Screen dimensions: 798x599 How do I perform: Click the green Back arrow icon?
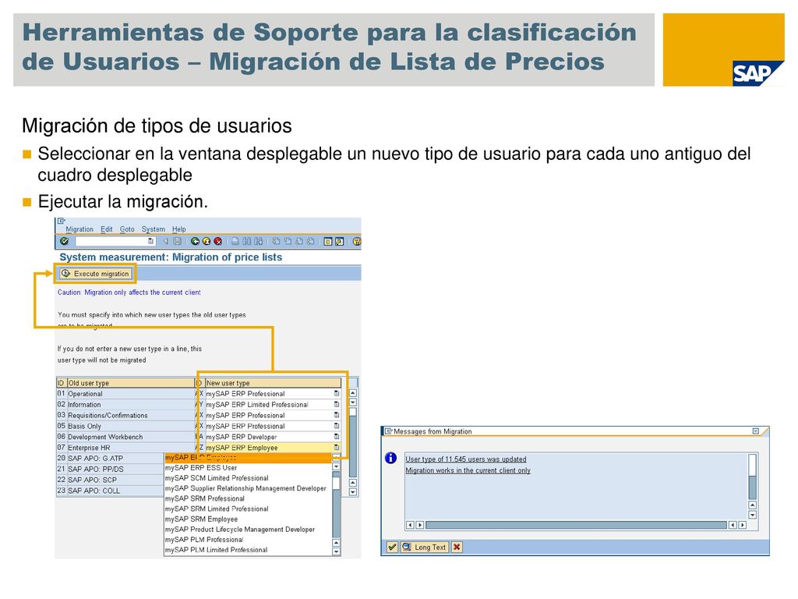click(195, 242)
